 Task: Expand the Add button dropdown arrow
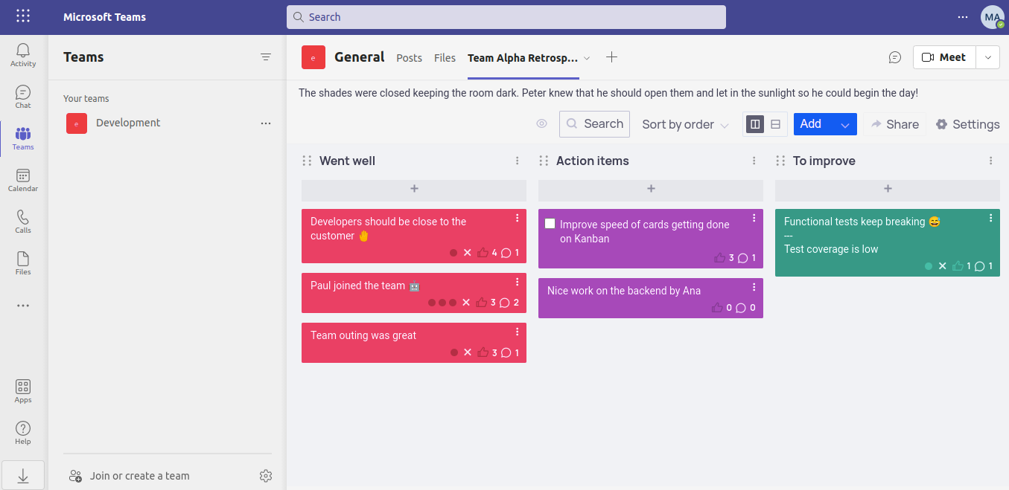click(846, 124)
